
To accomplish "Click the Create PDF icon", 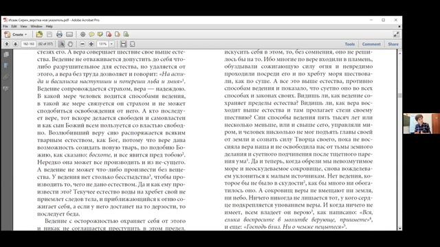I will click(x=8, y=34).
